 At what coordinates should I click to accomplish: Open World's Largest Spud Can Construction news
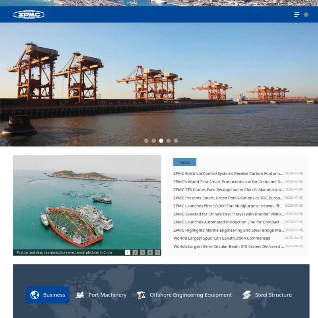tap(222, 238)
